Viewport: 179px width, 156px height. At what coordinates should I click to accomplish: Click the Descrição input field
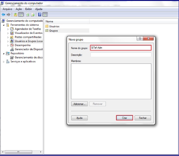(x=121, y=55)
